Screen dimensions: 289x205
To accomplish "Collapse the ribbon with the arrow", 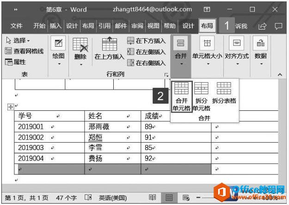I will pos(279,74).
